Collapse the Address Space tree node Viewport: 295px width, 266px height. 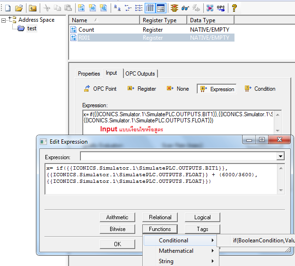[3, 20]
